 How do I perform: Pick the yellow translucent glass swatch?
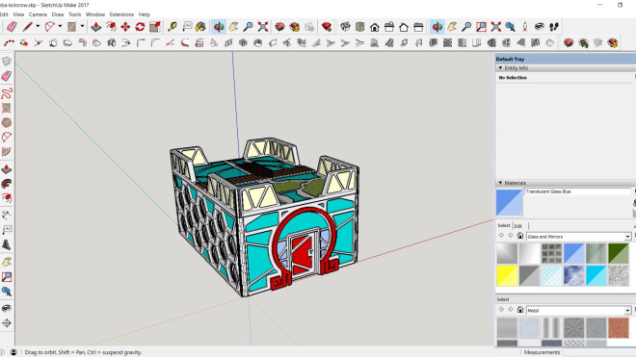[507, 275]
